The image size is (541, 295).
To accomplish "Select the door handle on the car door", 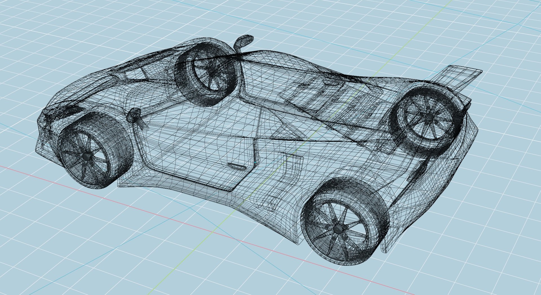I will click(x=237, y=167).
